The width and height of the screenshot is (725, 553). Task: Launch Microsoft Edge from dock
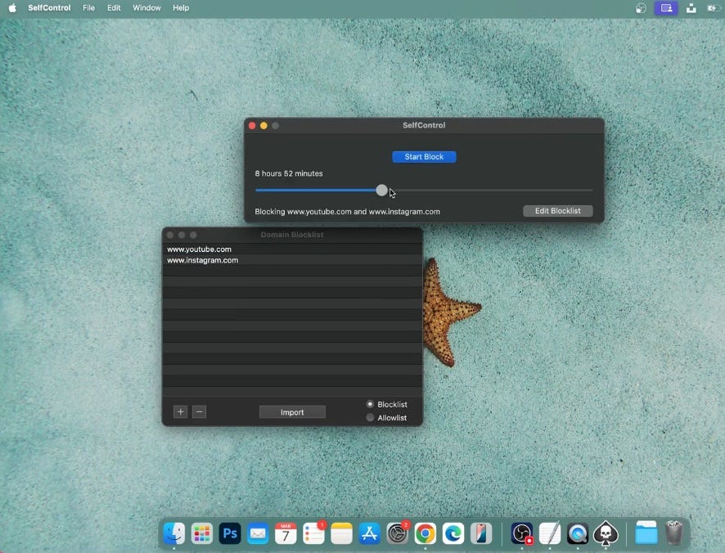point(453,533)
